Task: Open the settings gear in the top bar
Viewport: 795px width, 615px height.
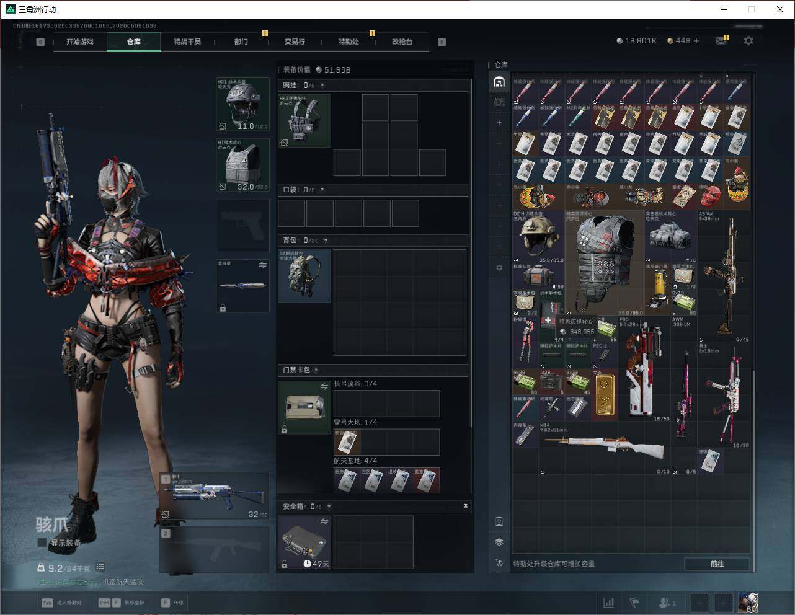Action: (x=748, y=40)
